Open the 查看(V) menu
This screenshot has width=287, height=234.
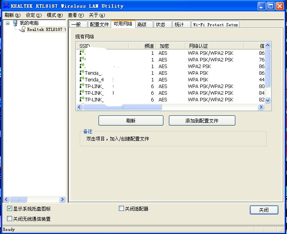[76, 15]
